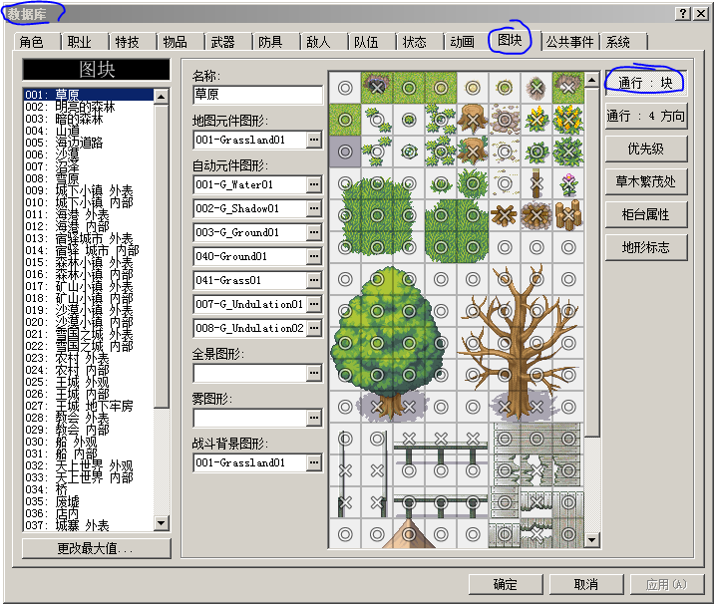Select the stacked log pile tile
Viewport: 714px width, 604px height.
[568, 215]
